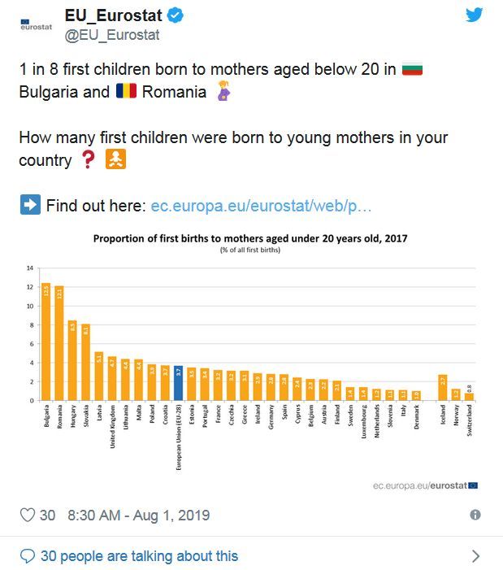Click the Twitter bird logo
This screenshot has height=570, width=503.
click(475, 15)
